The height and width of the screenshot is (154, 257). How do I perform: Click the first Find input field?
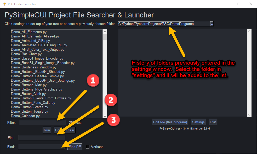pyautogui.click(x=42, y=138)
